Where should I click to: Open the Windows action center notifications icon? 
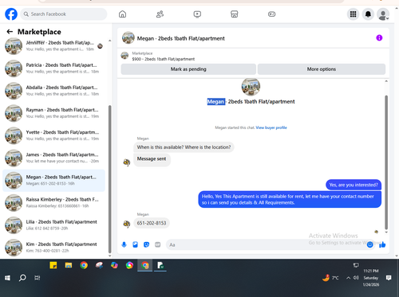coord(389,278)
